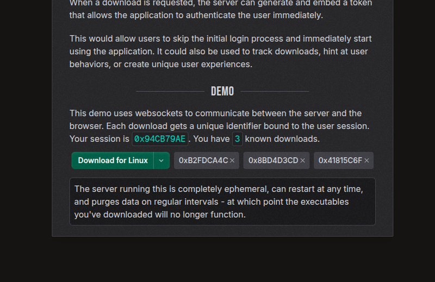435x282 pixels.
Task: Click the 'authenticate the user immediately' text line
Action: 196,15
